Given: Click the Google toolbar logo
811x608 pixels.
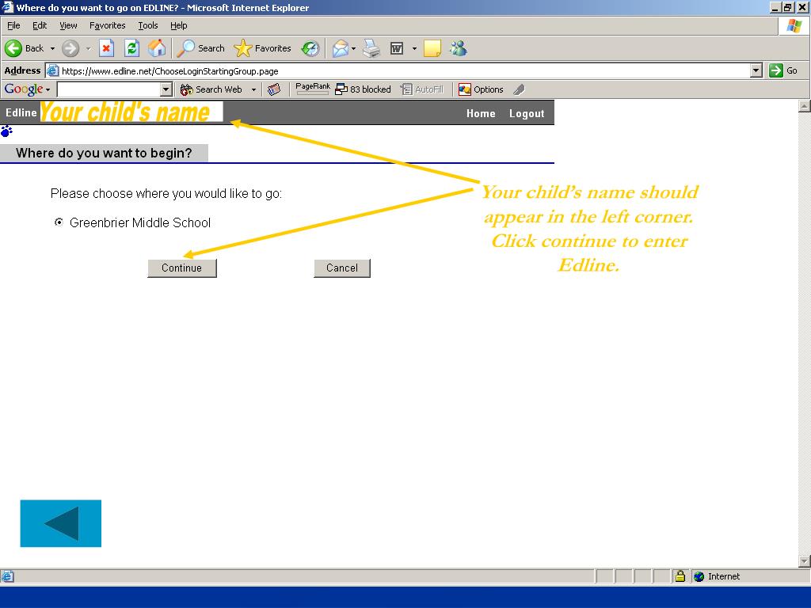Looking at the screenshot, I should (x=24, y=89).
